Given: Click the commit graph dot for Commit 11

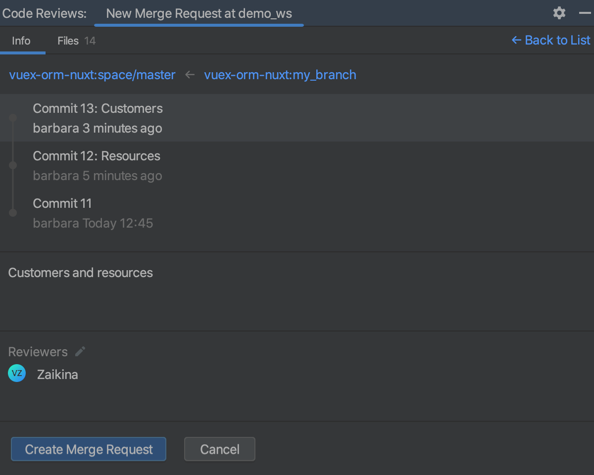Looking at the screenshot, I should point(12,213).
